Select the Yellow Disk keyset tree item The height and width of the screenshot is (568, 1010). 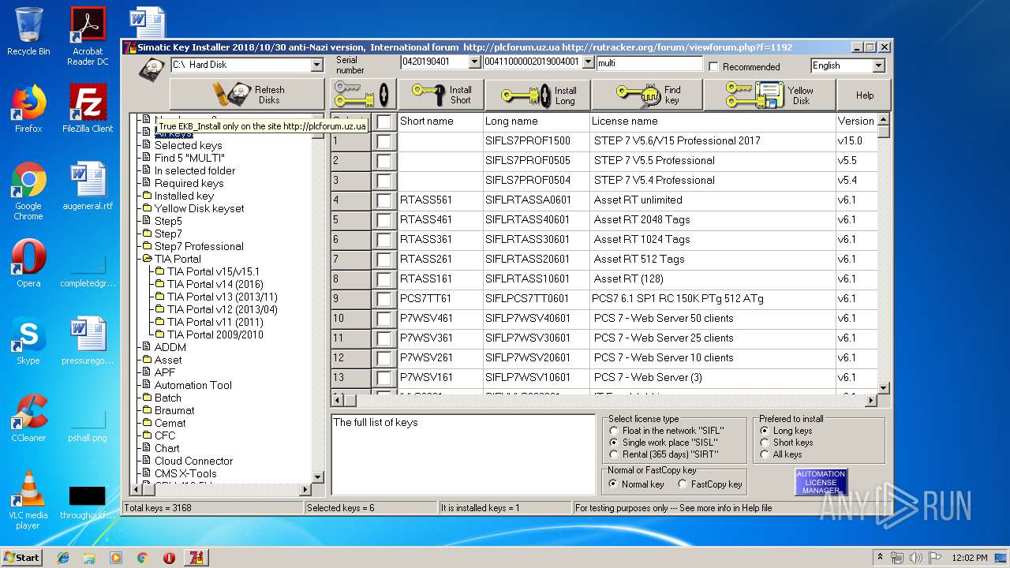199,208
